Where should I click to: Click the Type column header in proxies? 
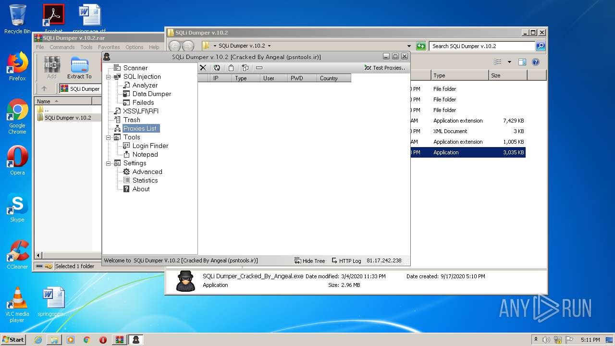[246, 78]
